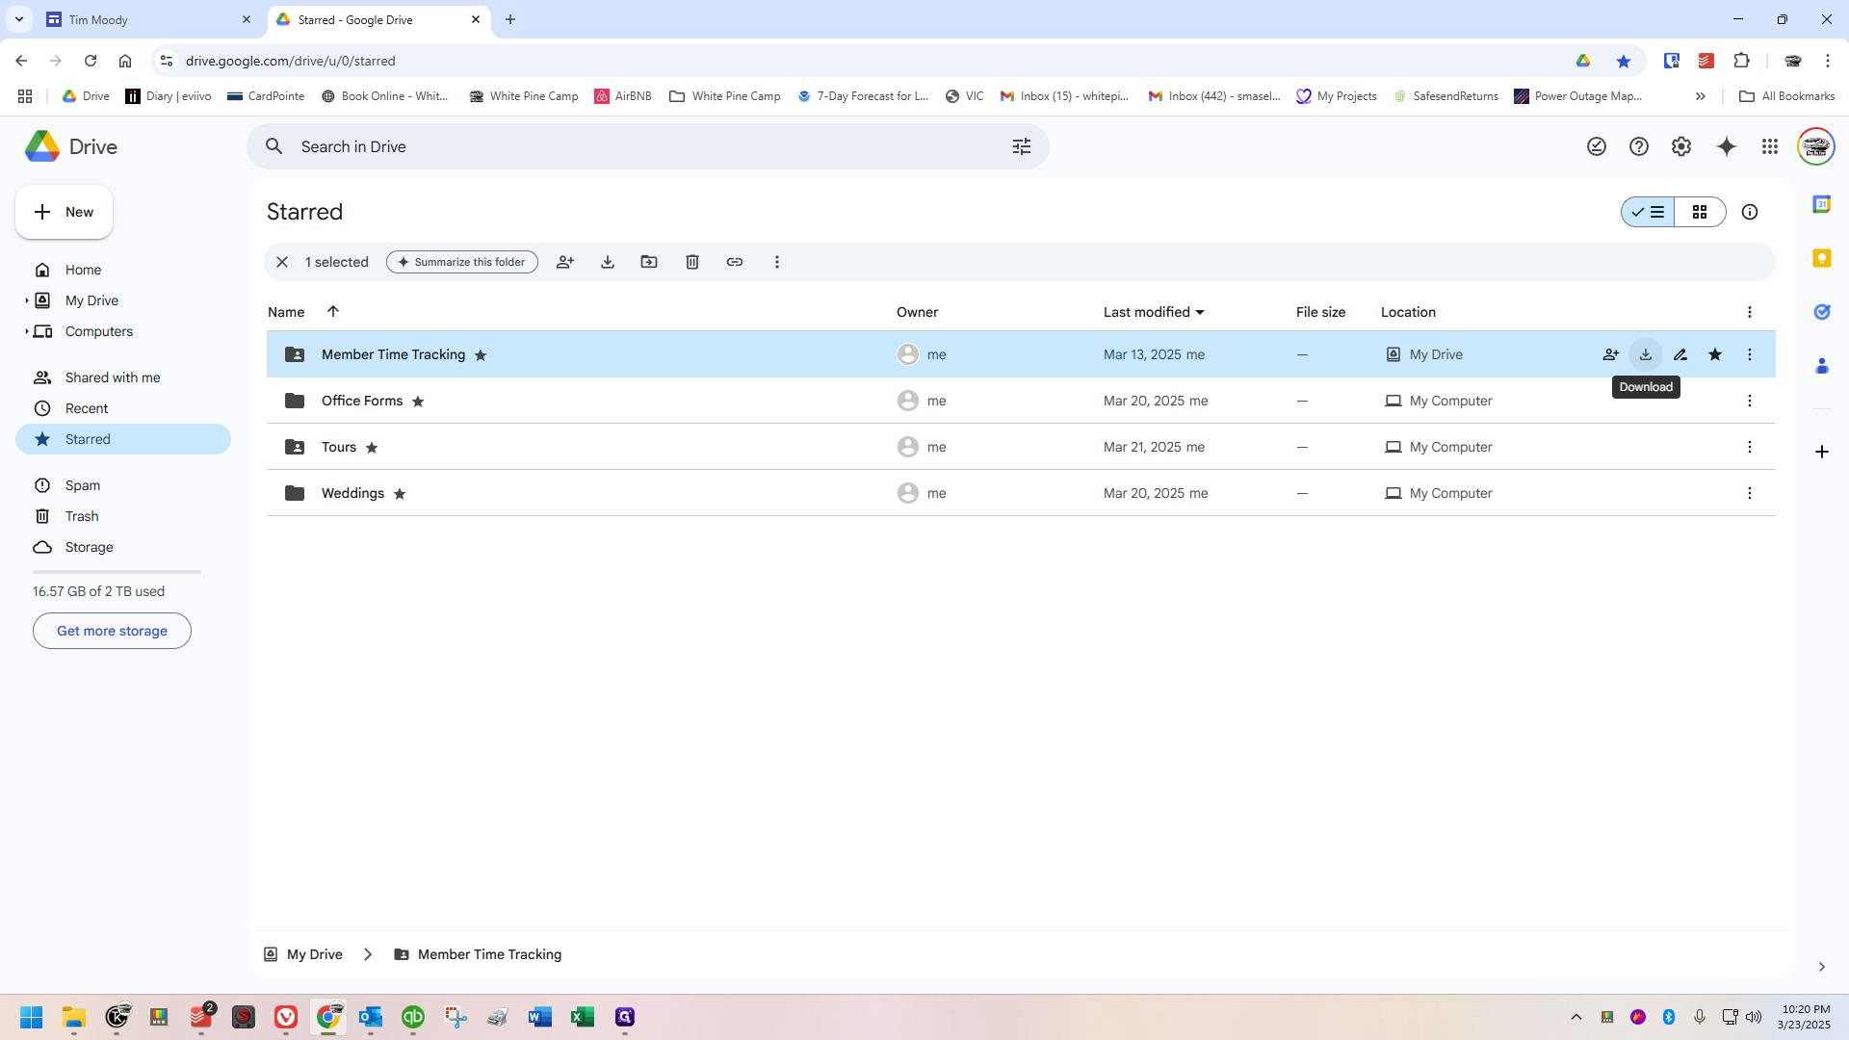This screenshot has width=1849, height=1040.
Task: Select the Tours folder row
Action: [x=1021, y=447]
